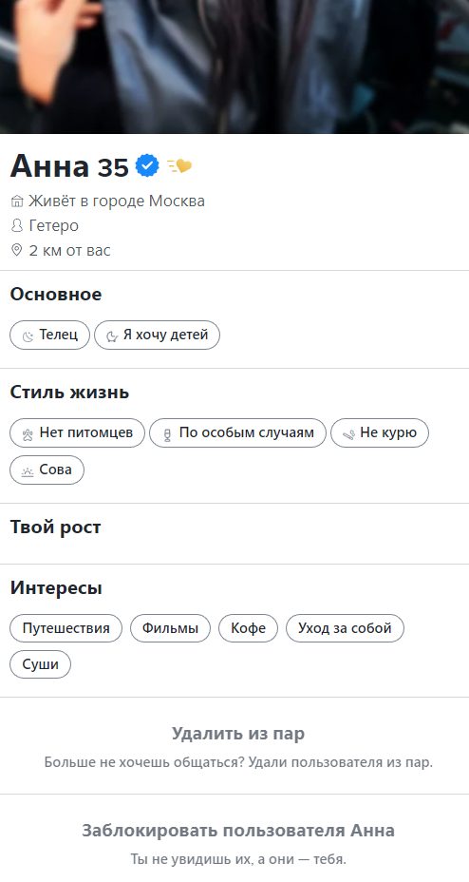This screenshot has height=882, width=469.
Task: Click the Твой рост section heading
Action: tap(56, 527)
